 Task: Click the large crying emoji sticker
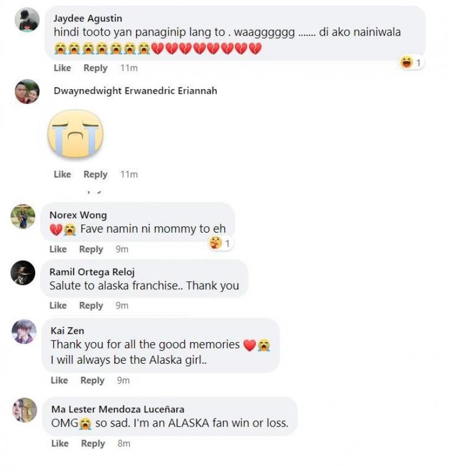point(75,134)
